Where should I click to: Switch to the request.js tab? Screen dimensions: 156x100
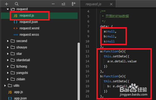pos(93,4)
